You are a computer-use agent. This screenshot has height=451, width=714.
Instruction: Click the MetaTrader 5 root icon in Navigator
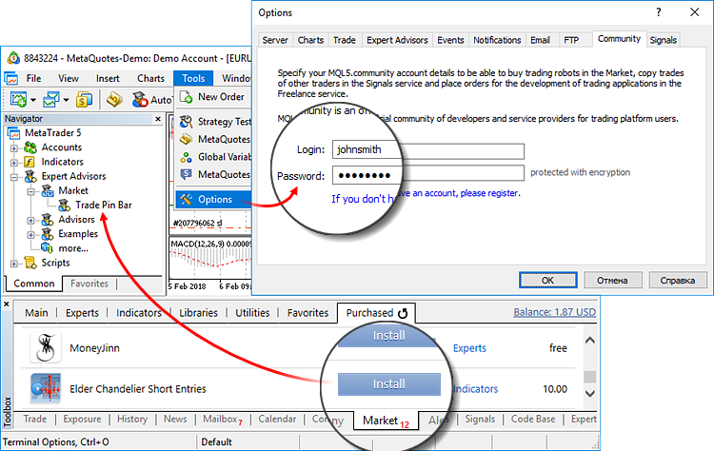point(14,133)
